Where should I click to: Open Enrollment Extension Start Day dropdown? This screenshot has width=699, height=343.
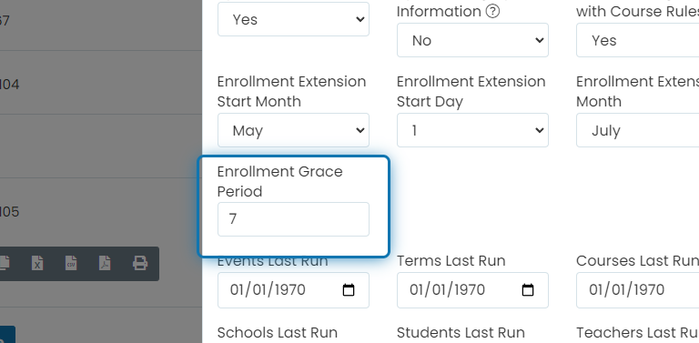click(472, 130)
